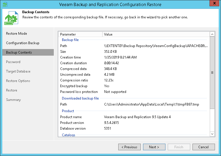Viewport: 221px width, 156px height.
Task: Click the Veeam app icon in title bar
Action: pos(5,4)
